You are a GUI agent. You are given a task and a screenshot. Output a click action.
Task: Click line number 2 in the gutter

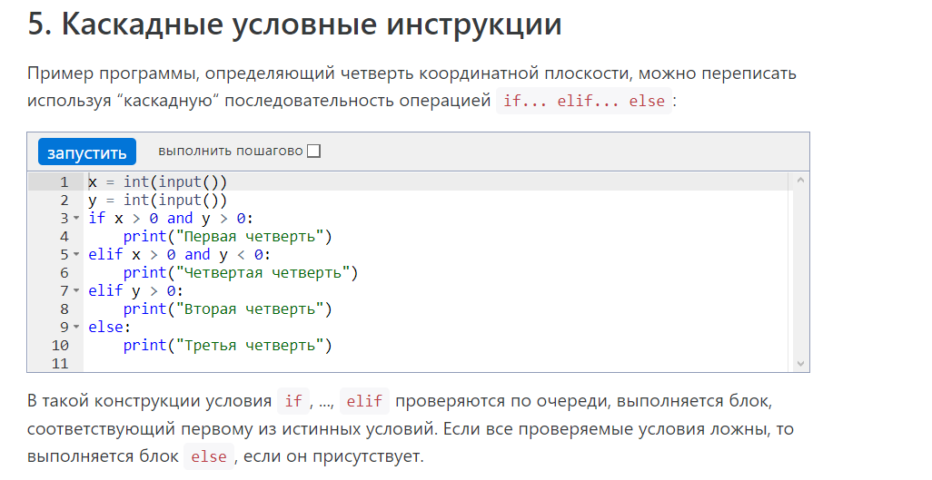tap(64, 201)
